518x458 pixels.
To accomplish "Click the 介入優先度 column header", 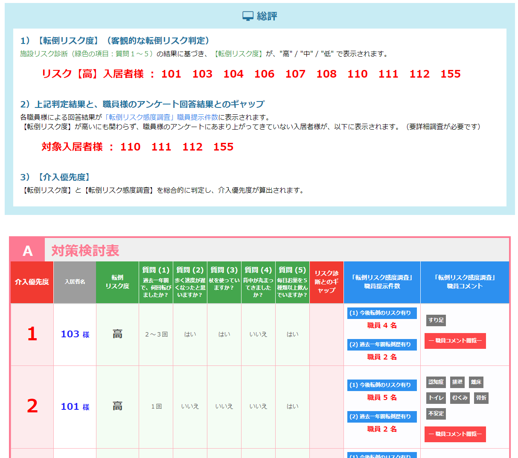I will click(32, 282).
